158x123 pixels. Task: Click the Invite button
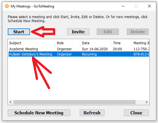pos(78,32)
